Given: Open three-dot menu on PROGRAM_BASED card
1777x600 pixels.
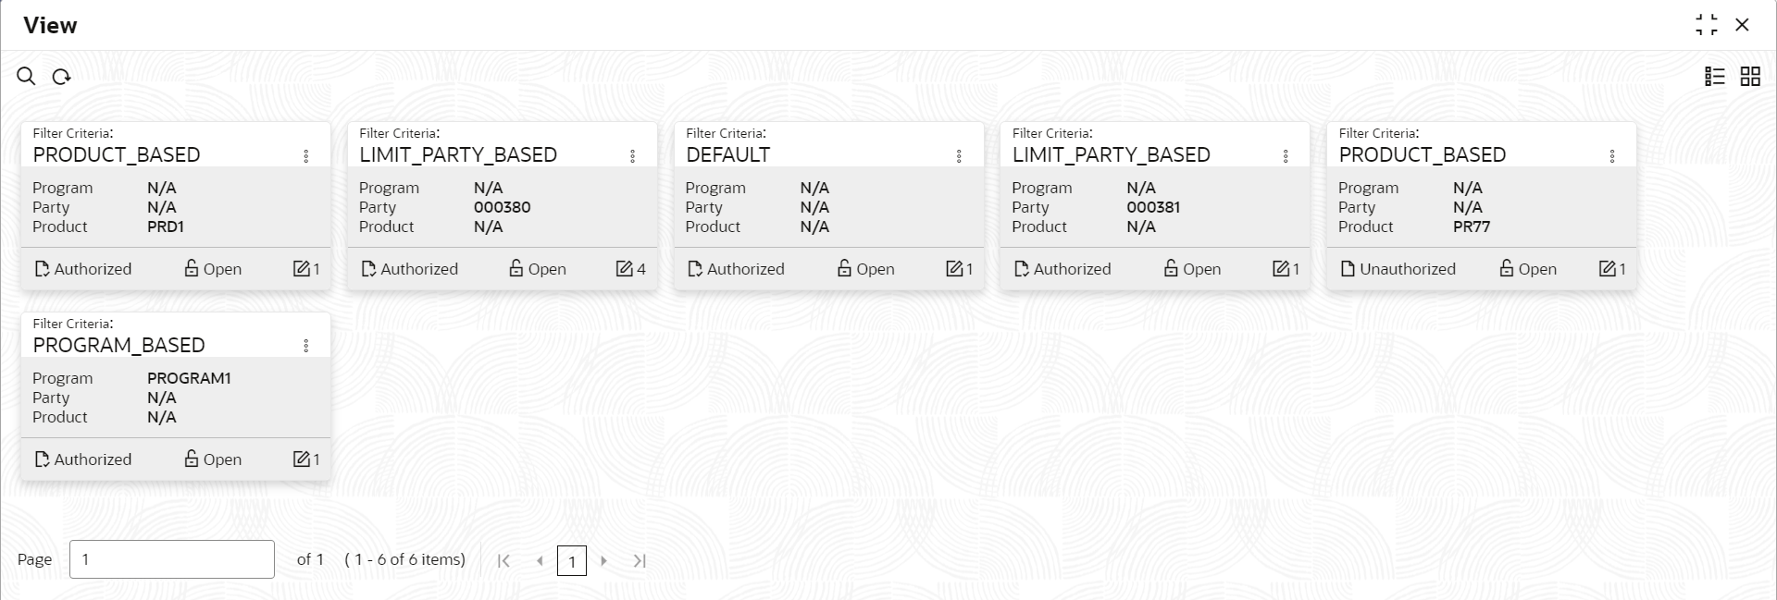Looking at the screenshot, I should coord(306,346).
